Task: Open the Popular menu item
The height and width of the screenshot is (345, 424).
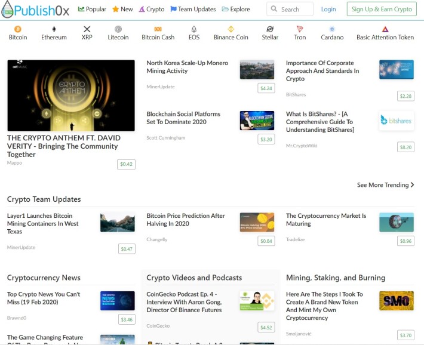Action: tap(92, 9)
